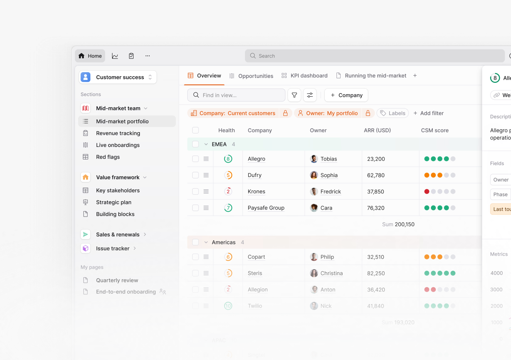
Task: Click the funnel filter icon
Action: coord(294,95)
